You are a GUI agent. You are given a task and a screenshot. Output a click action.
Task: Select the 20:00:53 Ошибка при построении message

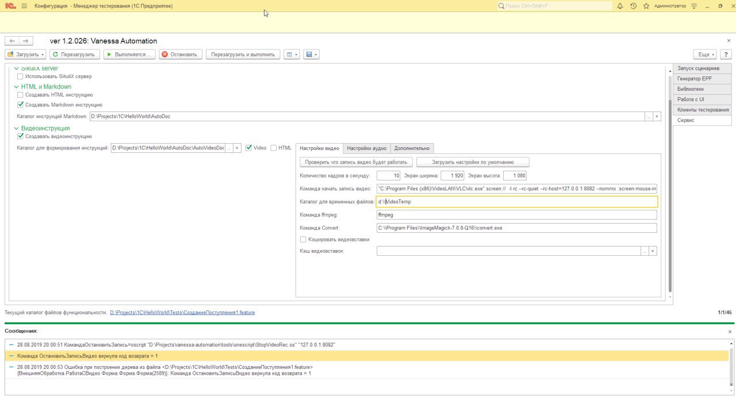(368, 370)
